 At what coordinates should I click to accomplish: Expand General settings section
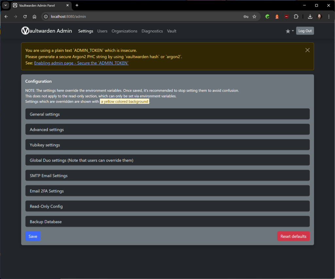pyautogui.click(x=167, y=114)
